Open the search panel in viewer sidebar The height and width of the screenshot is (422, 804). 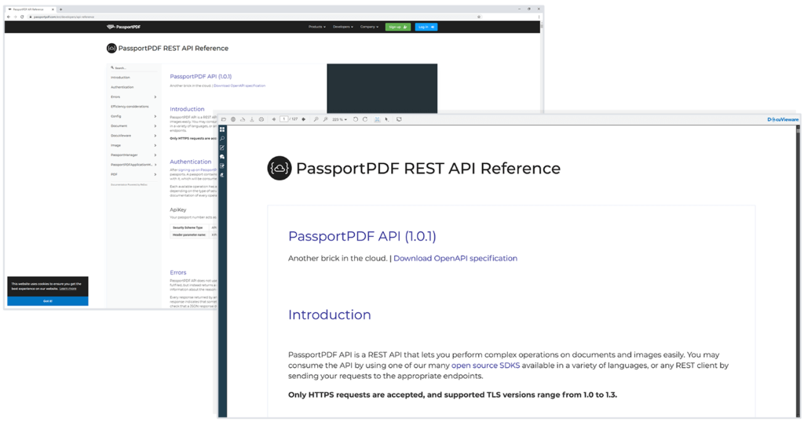click(222, 138)
